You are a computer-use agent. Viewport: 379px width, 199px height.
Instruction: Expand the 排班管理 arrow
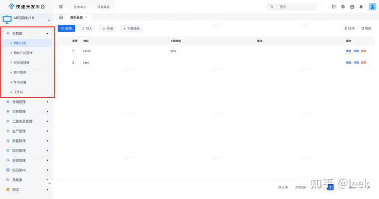47,151
